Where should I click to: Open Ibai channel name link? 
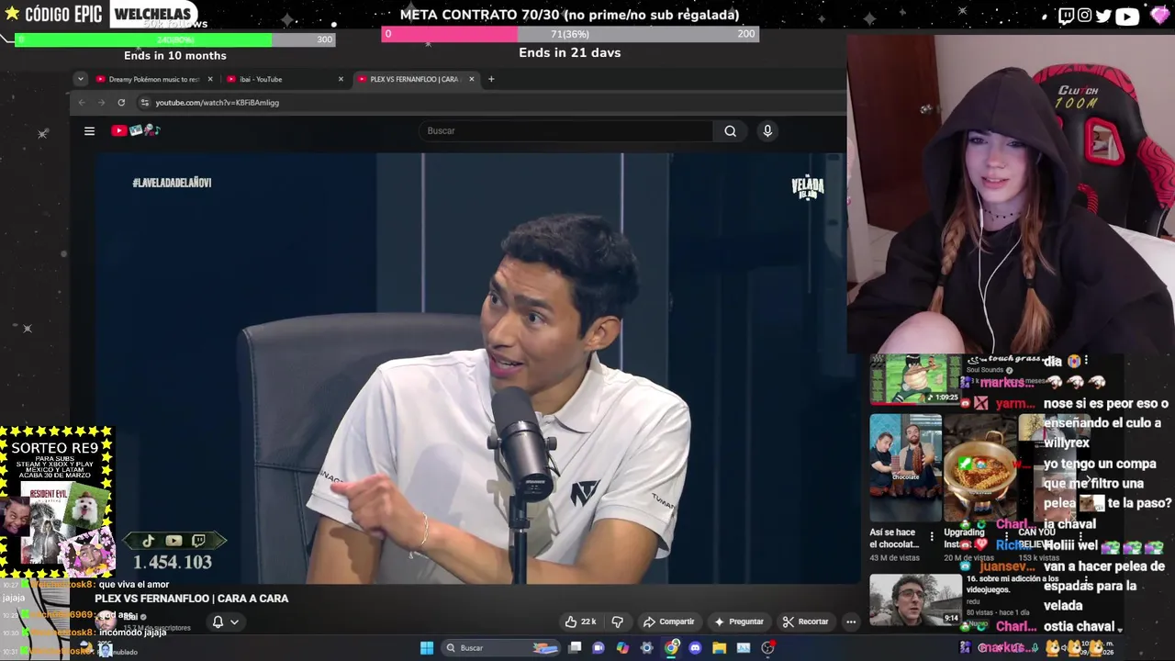pyautogui.click(x=130, y=616)
